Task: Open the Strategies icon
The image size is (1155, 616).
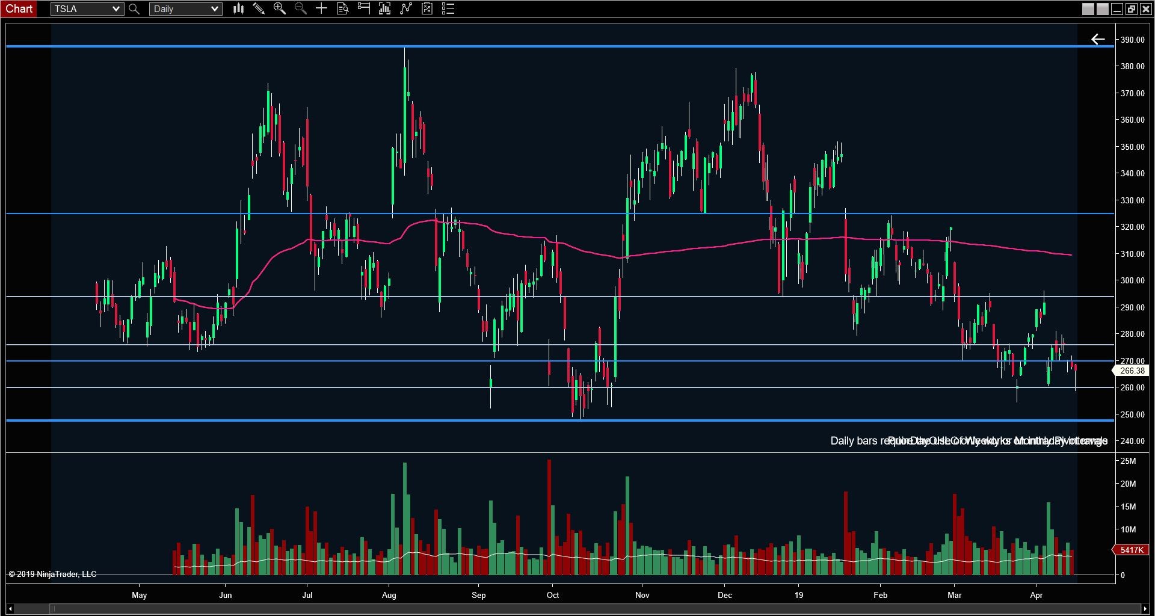Action: click(x=427, y=9)
